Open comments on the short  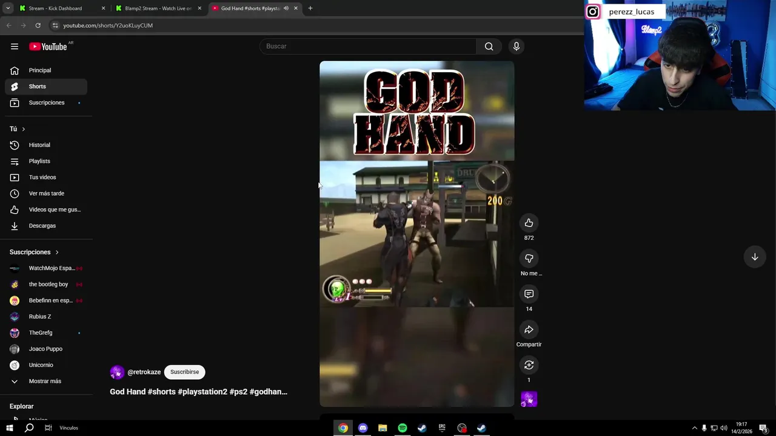point(529,294)
